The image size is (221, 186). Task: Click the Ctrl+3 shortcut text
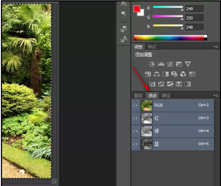[x=204, y=118]
